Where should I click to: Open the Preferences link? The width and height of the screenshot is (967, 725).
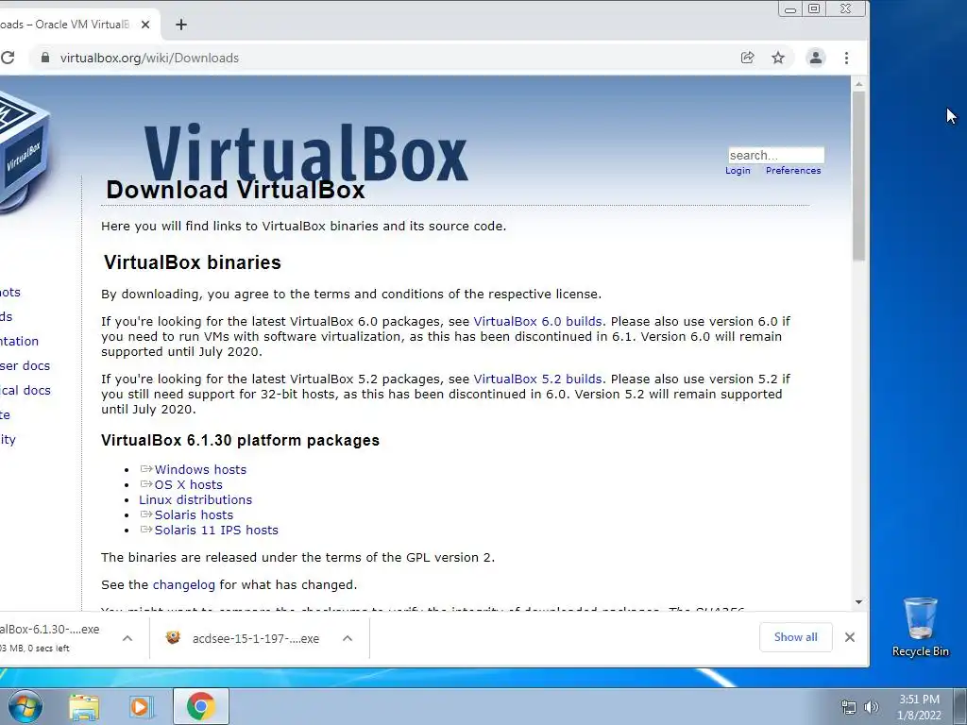pyautogui.click(x=793, y=170)
